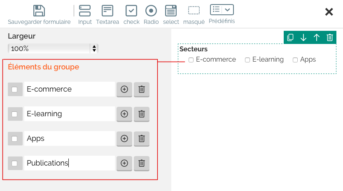Insert a masqué hidden field

click(x=194, y=11)
